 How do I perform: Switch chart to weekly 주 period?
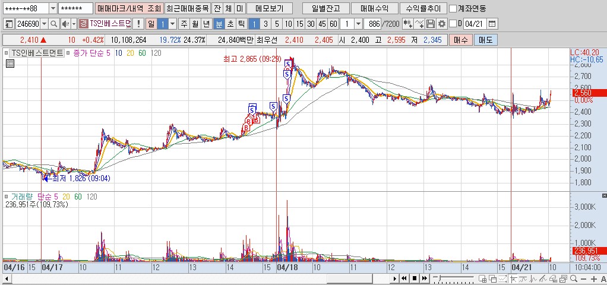tap(184, 24)
